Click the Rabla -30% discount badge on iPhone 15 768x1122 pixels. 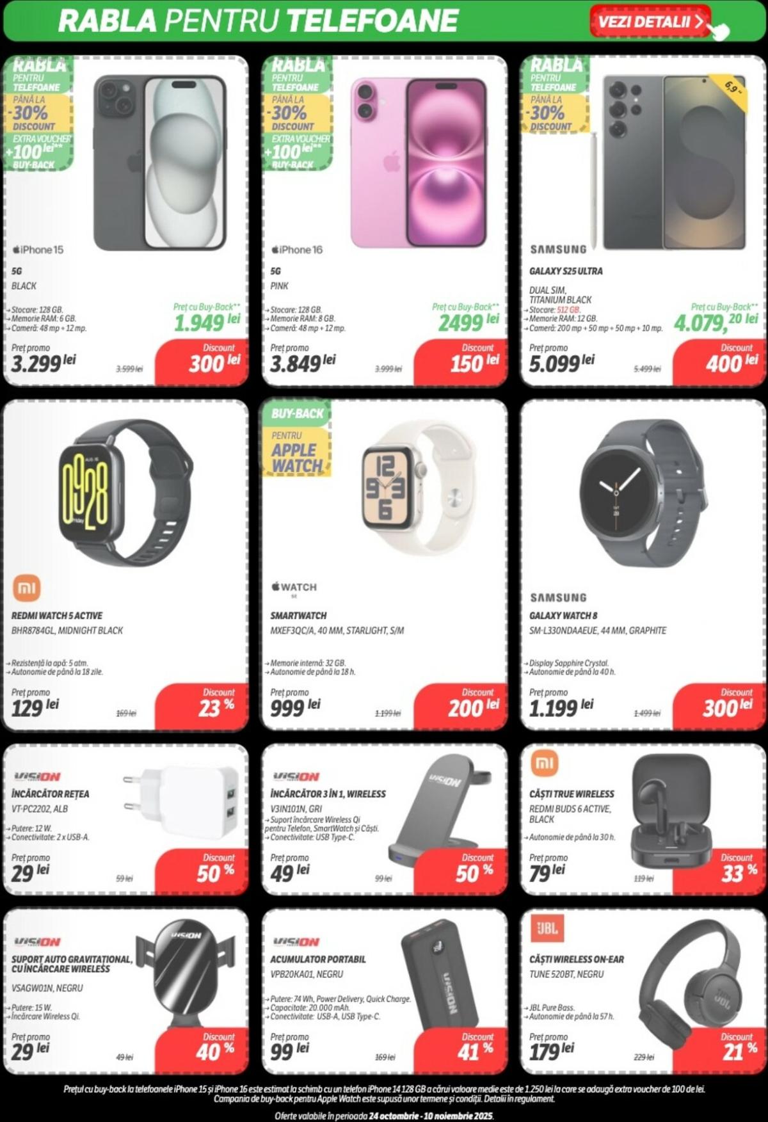click(x=40, y=114)
